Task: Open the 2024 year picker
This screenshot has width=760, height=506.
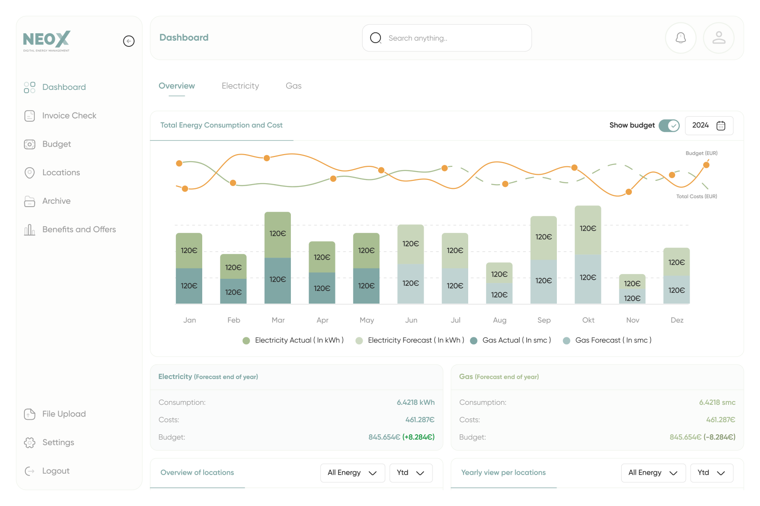Action: coord(708,126)
